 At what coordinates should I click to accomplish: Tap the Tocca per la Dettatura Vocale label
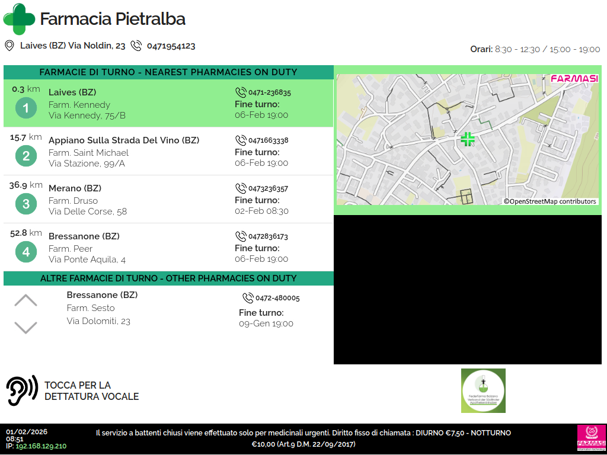coord(91,391)
